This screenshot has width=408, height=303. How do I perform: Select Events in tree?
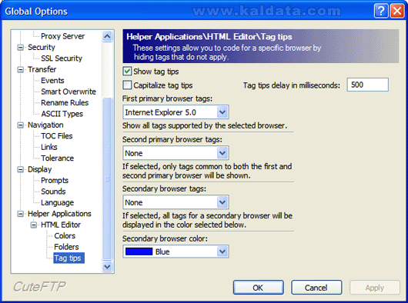click(x=52, y=81)
